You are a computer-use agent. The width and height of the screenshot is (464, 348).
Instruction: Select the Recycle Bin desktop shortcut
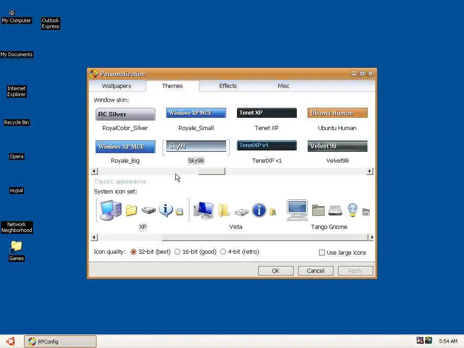[x=16, y=122]
